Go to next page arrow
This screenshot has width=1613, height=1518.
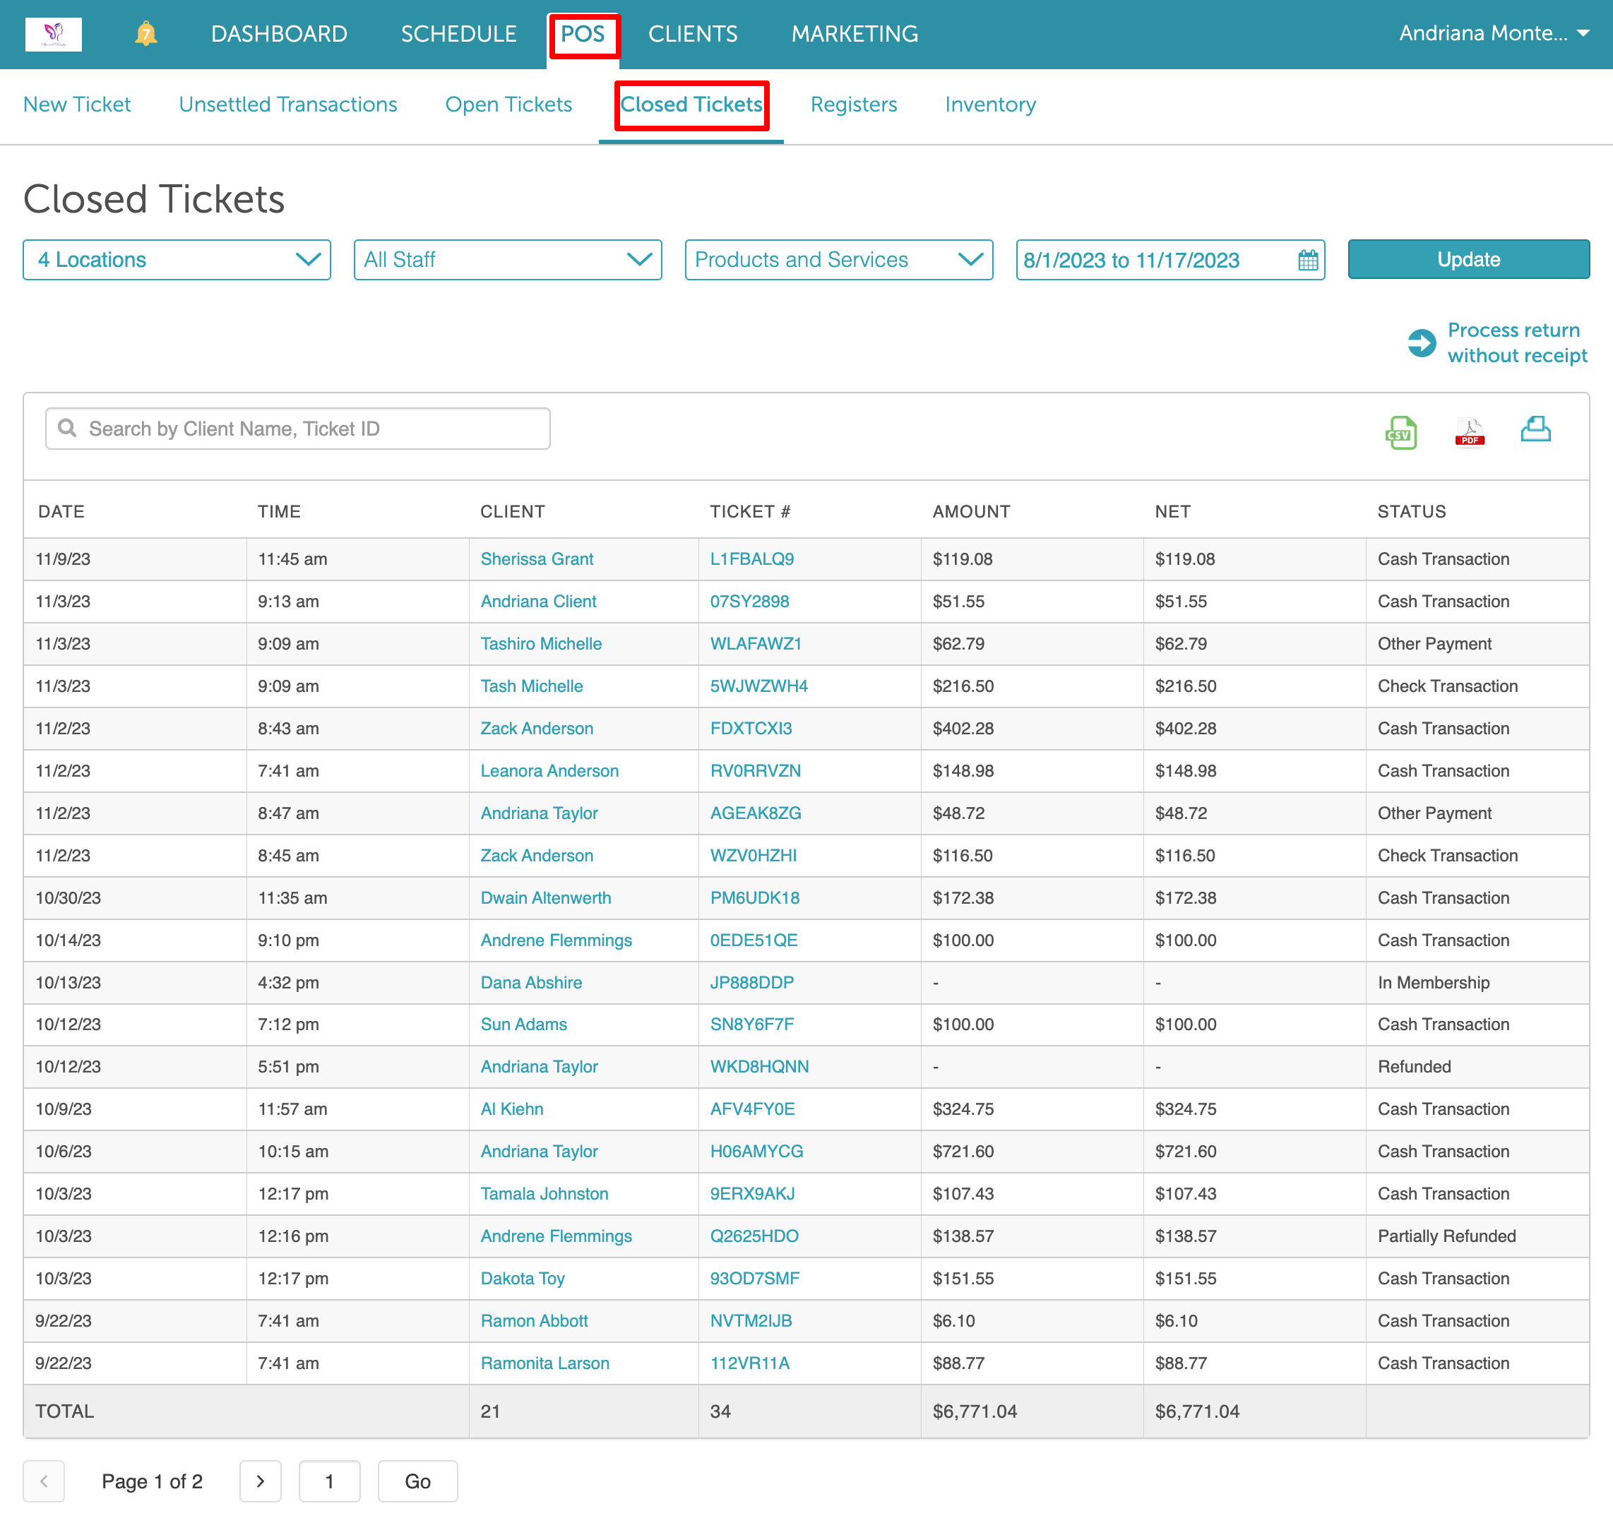261,1481
